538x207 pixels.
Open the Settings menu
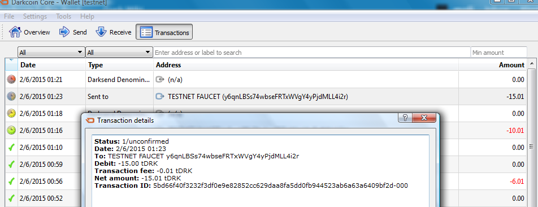(x=35, y=16)
